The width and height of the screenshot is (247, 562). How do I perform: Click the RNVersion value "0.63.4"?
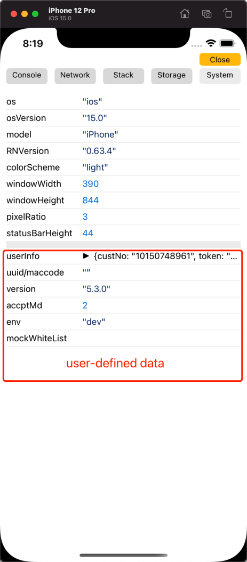[x=99, y=151]
